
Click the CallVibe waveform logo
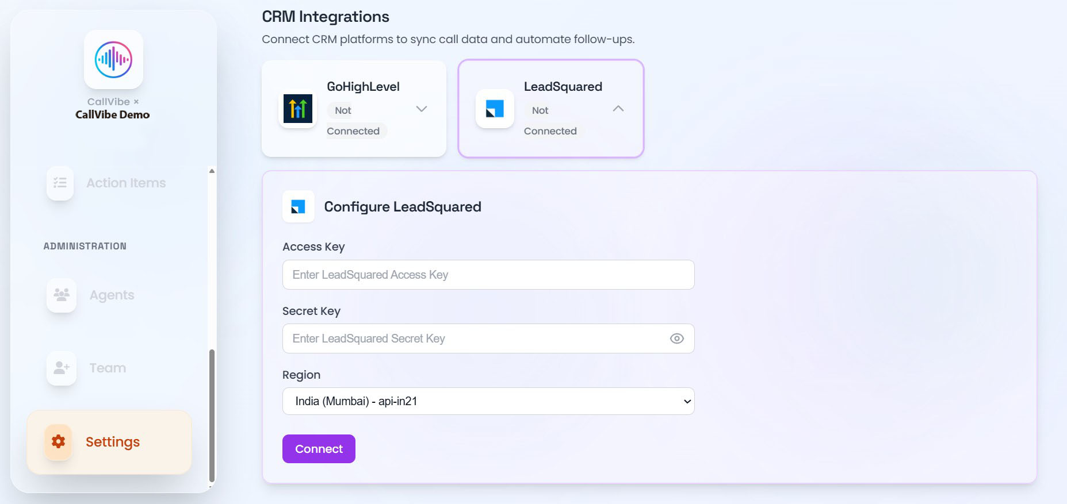point(113,59)
